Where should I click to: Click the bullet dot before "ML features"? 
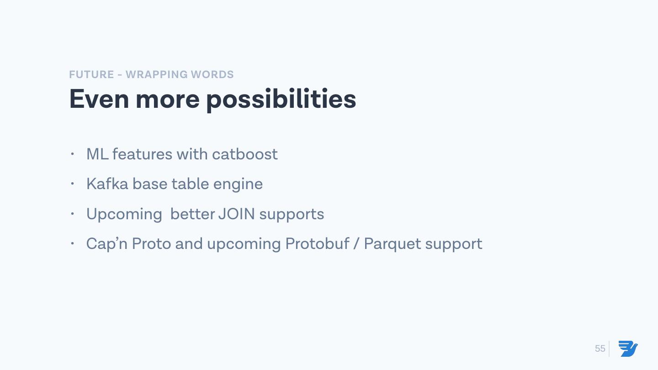(x=72, y=154)
